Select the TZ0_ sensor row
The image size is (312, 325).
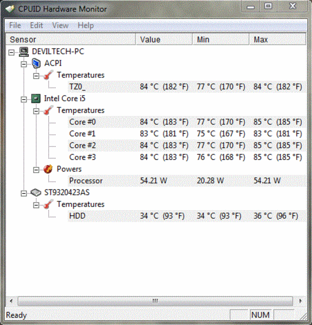187,87
